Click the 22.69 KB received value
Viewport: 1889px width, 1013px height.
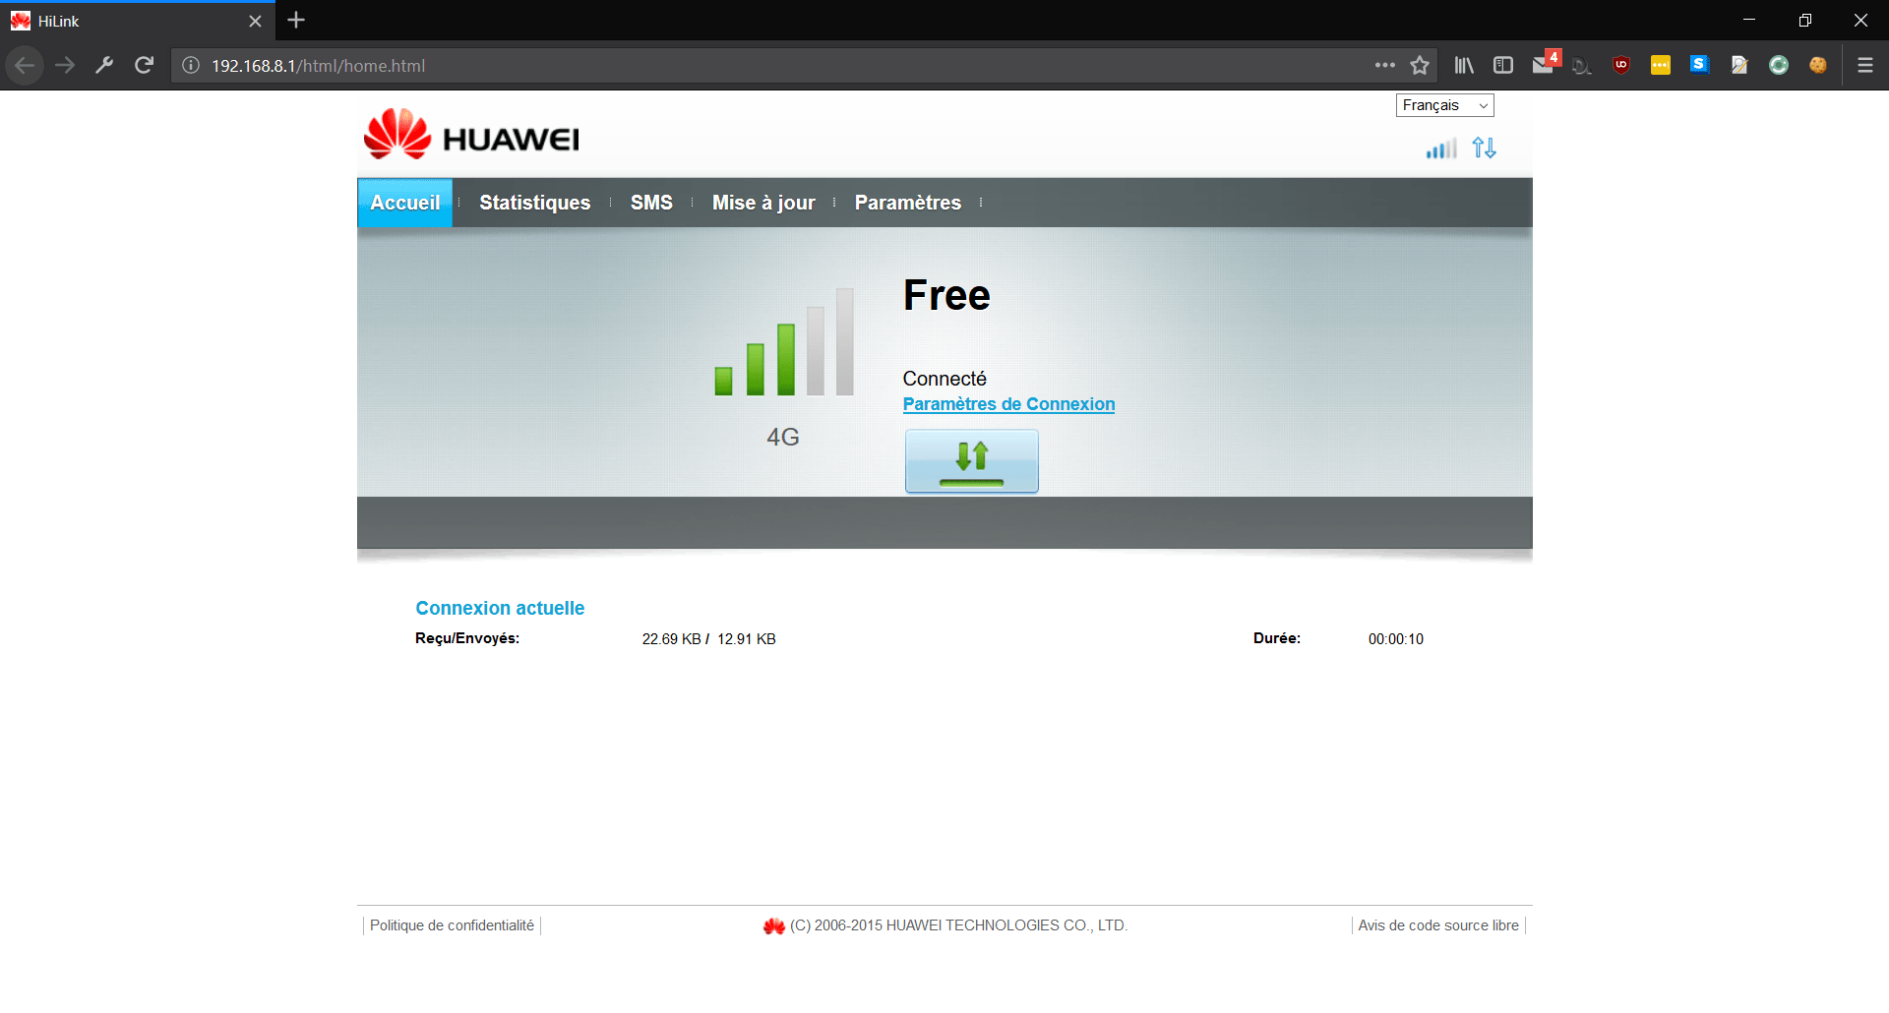click(672, 639)
